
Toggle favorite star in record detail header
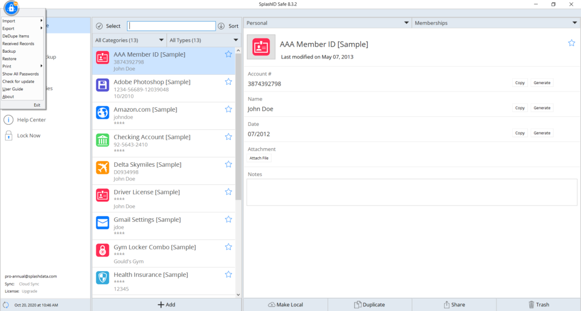[x=571, y=43]
